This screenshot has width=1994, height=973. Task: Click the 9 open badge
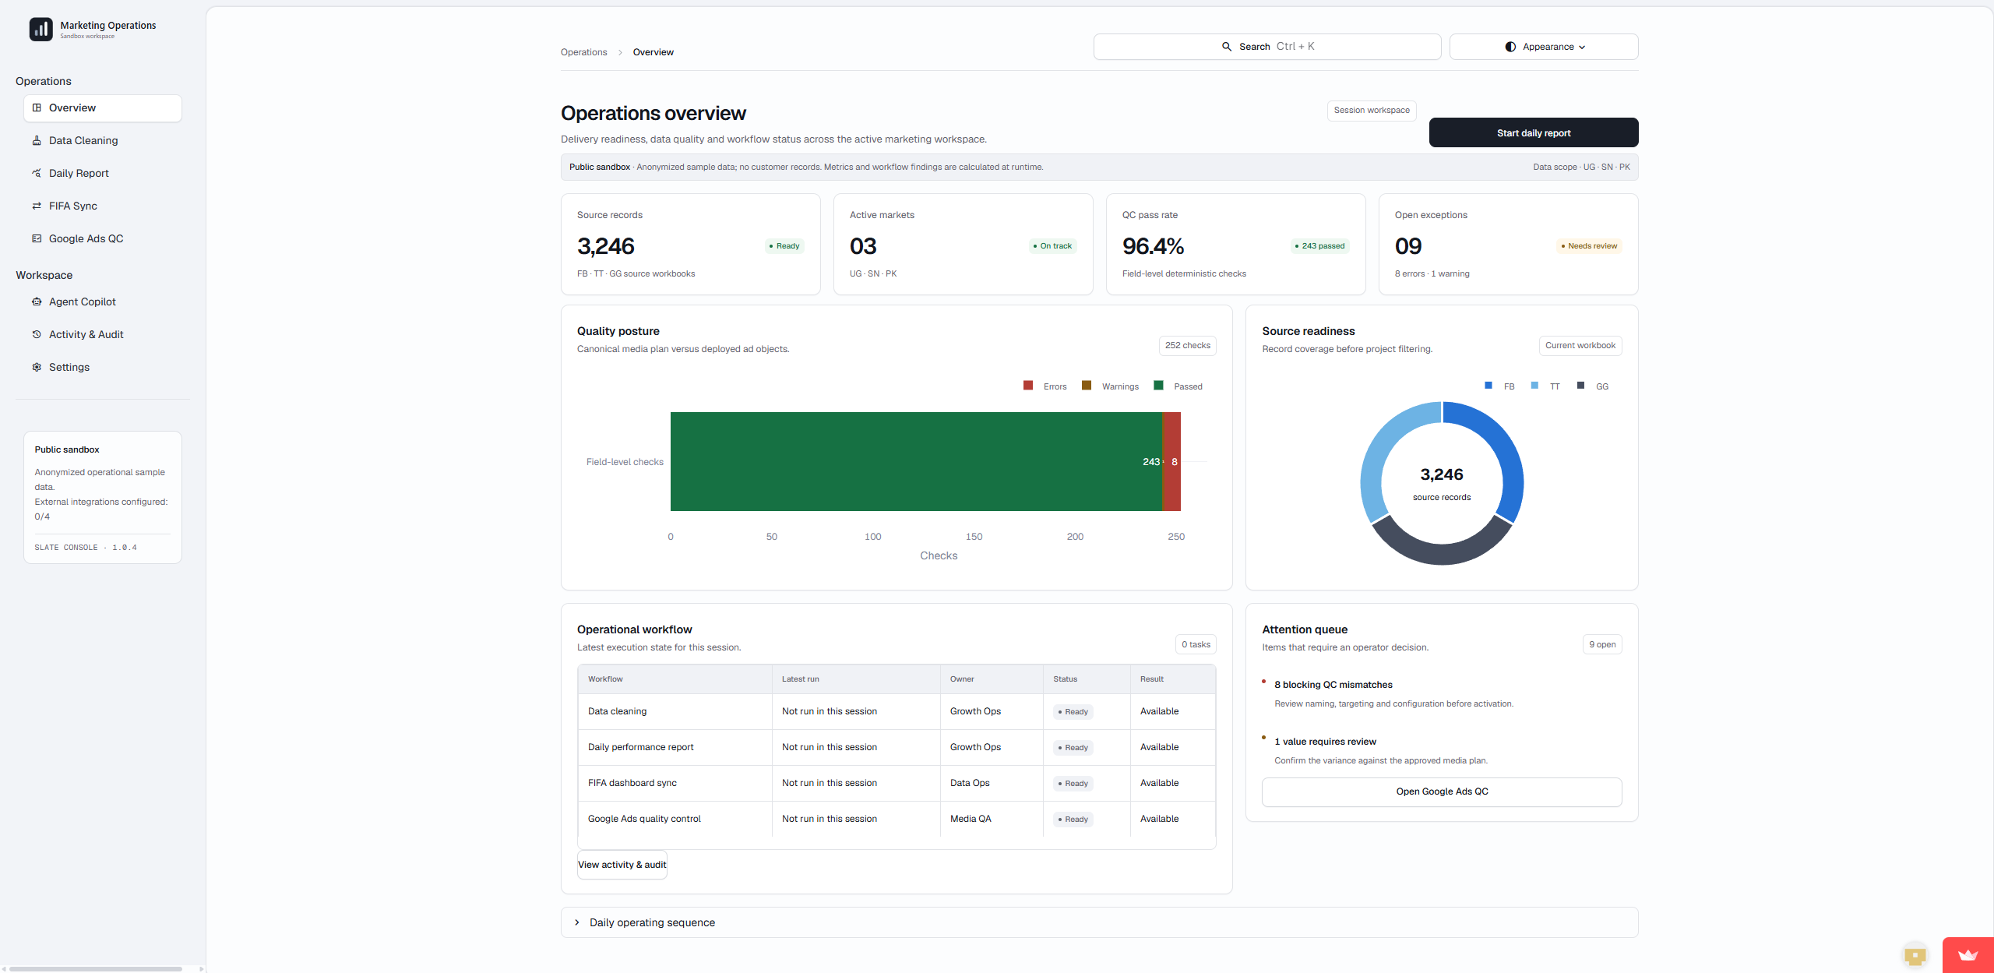[1602, 644]
